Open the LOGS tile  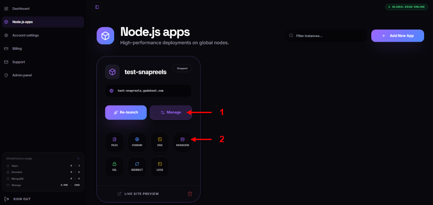[x=159, y=167]
